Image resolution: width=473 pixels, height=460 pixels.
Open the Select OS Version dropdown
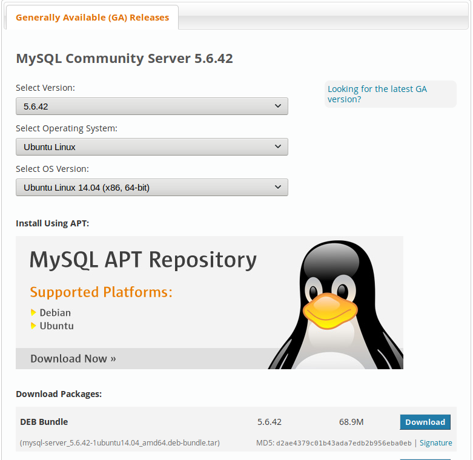[151, 187]
